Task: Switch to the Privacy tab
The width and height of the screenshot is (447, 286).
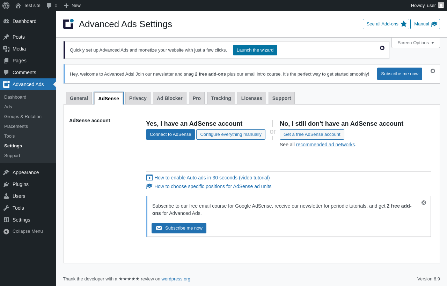Action: coord(138,98)
